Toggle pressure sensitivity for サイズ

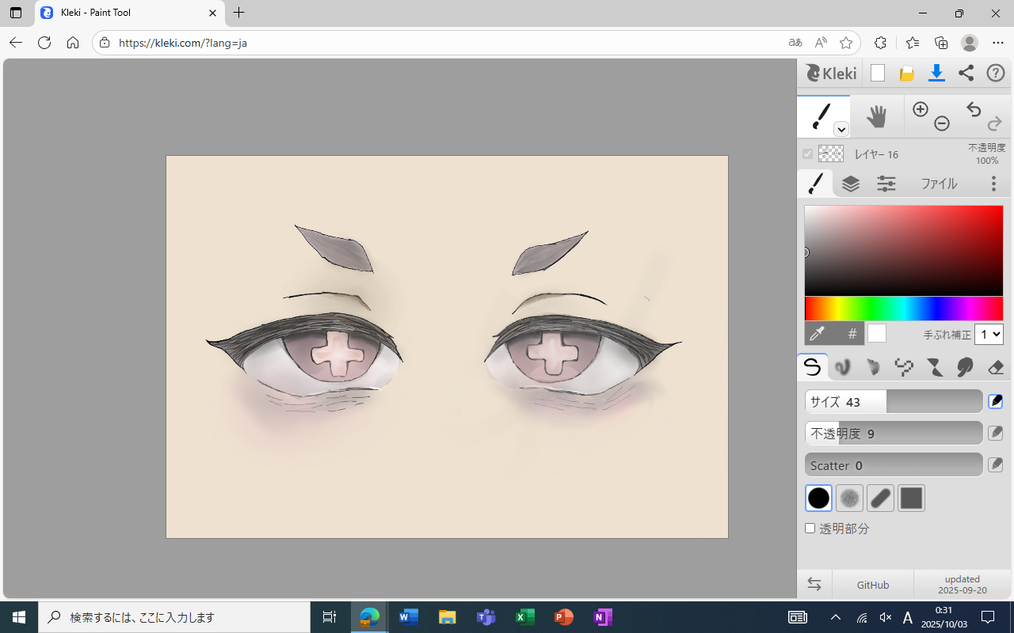click(996, 402)
